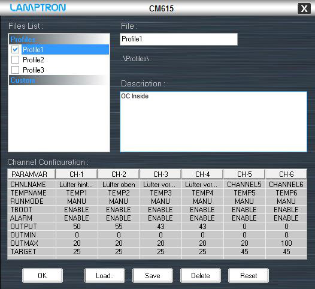
Task: Collapse the Profiles group header
Action: 59,39
